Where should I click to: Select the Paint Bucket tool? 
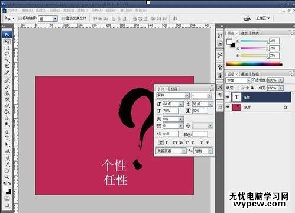pyautogui.click(x=7, y=112)
